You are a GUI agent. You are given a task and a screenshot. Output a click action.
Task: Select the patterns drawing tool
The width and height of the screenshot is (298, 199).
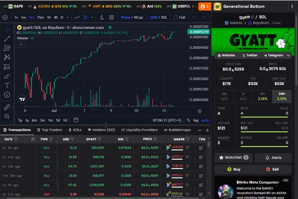click(7, 57)
